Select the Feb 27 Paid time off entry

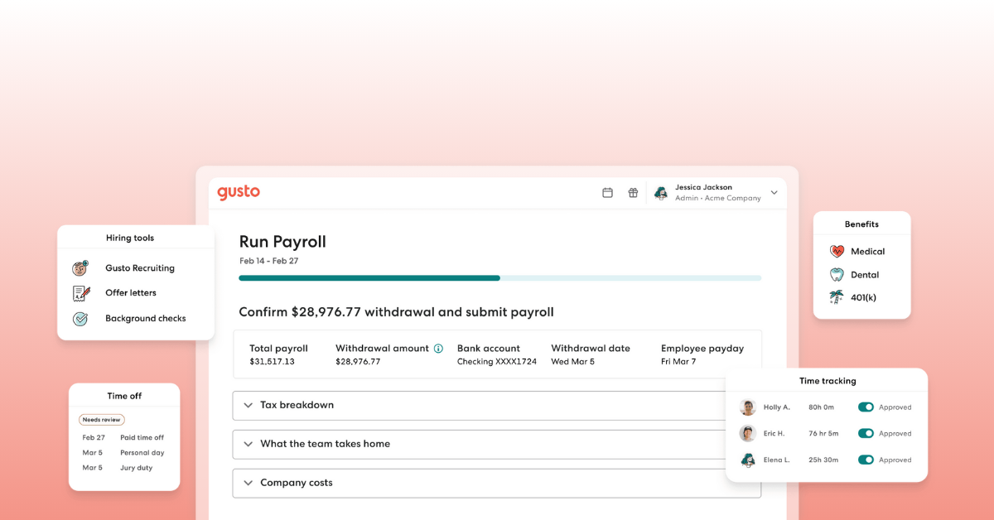point(123,438)
